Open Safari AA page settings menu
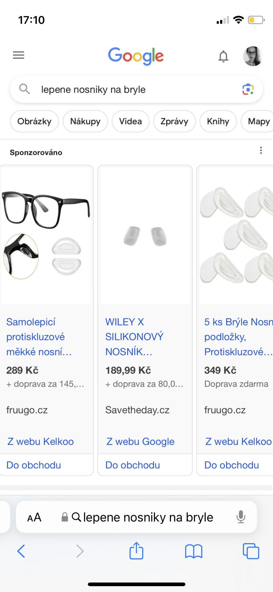 tap(34, 517)
